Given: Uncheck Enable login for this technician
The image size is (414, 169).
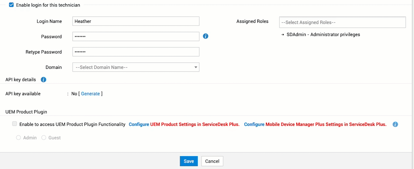Looking at the screenshot, I should coord(11,5).
